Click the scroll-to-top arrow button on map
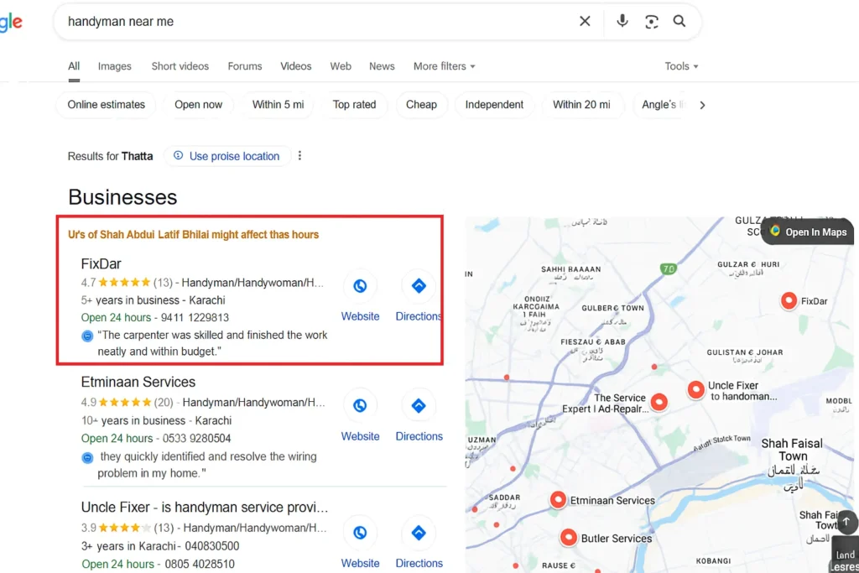 846,522
